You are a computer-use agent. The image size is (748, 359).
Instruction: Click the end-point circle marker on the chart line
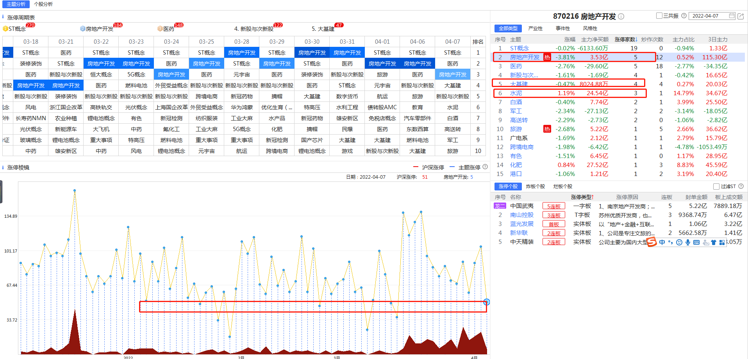point(486,302)
